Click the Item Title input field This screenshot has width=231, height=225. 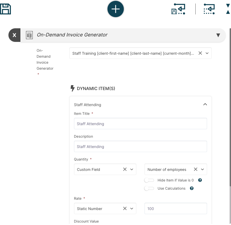click(x=140, y=124)
